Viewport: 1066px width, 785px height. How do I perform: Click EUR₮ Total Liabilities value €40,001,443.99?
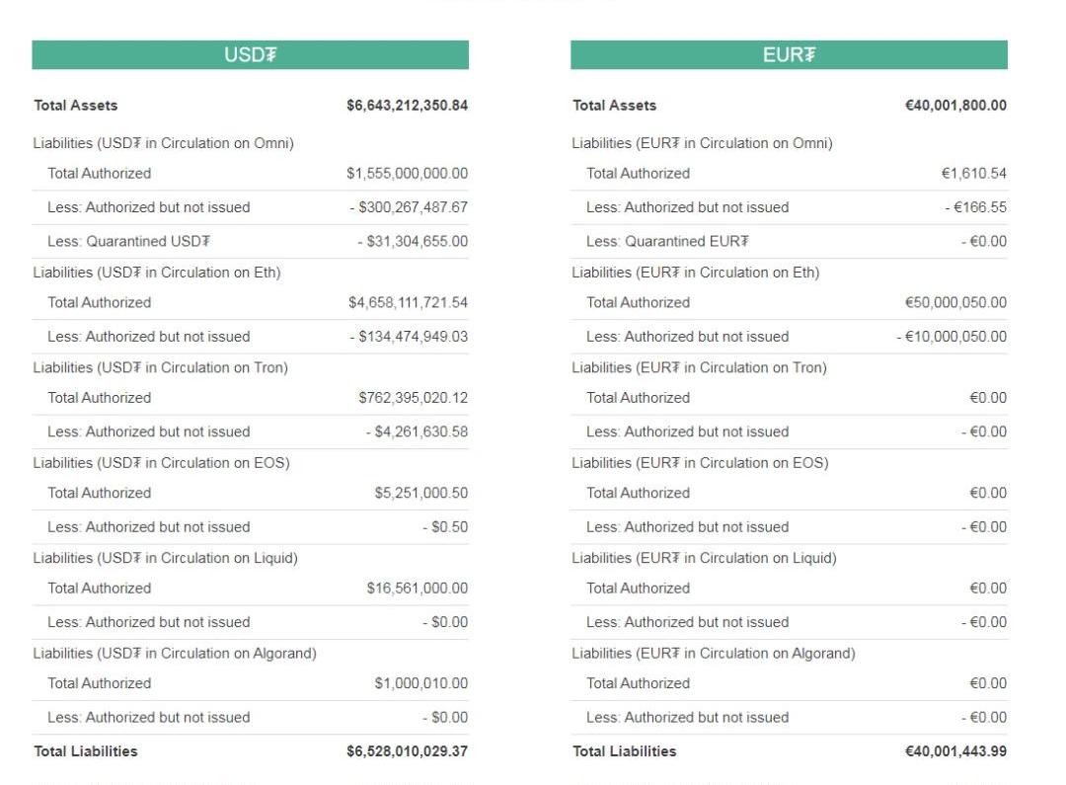click(x=955, y=751)
